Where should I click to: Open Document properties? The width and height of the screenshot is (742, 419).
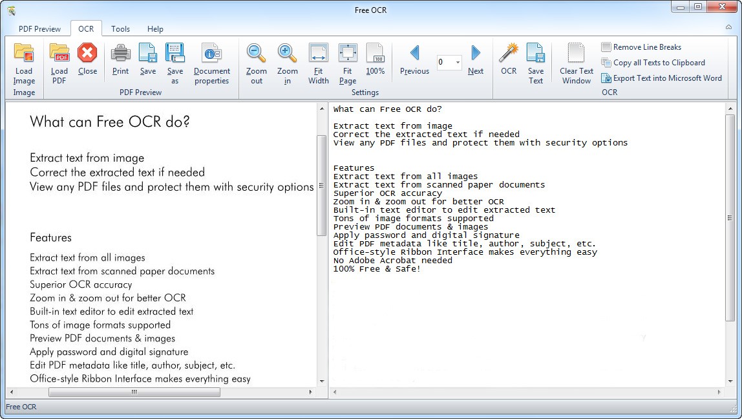click(211, 53)
